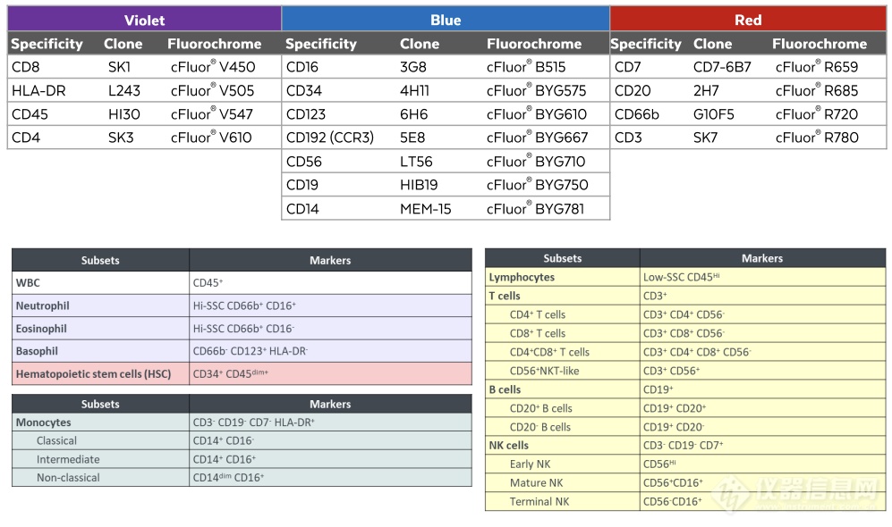Select the Blue laser table header
The height and width of the screenshot is (527, 892).
click(445, 19)
